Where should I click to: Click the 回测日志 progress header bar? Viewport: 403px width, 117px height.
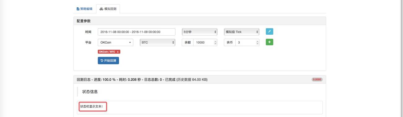(x=200, y=80)
